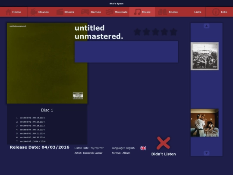Click the house icon in navbar
Viewport: 233px width, 175px height.
(8, 12)
